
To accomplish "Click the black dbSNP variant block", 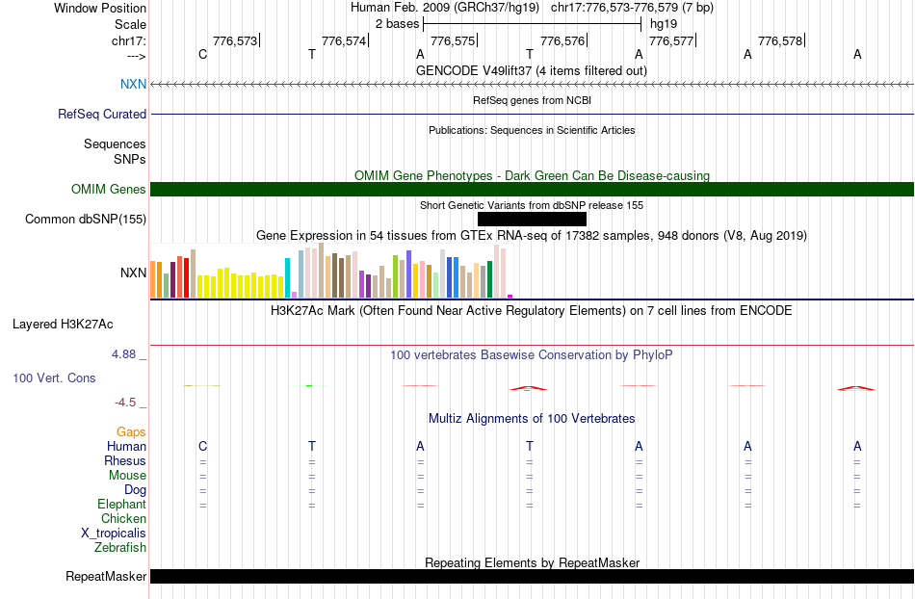I will 532,219.
